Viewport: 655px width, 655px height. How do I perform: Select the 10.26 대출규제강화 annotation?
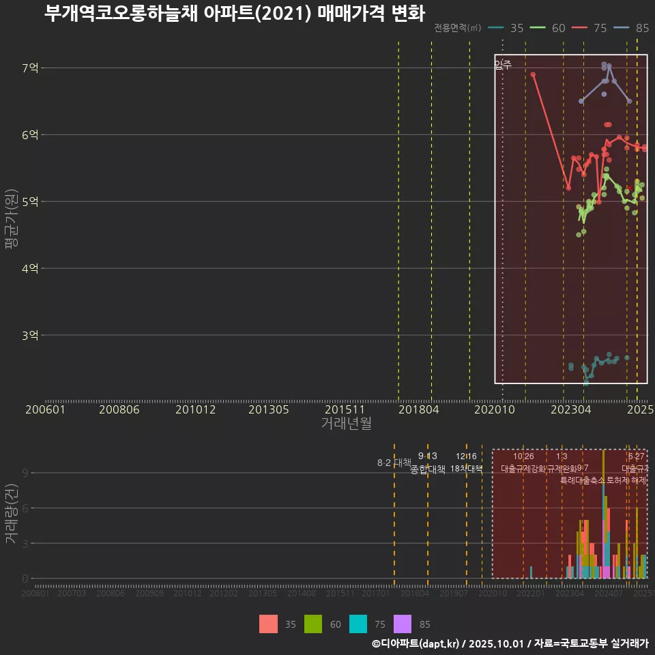coord(523,463)
